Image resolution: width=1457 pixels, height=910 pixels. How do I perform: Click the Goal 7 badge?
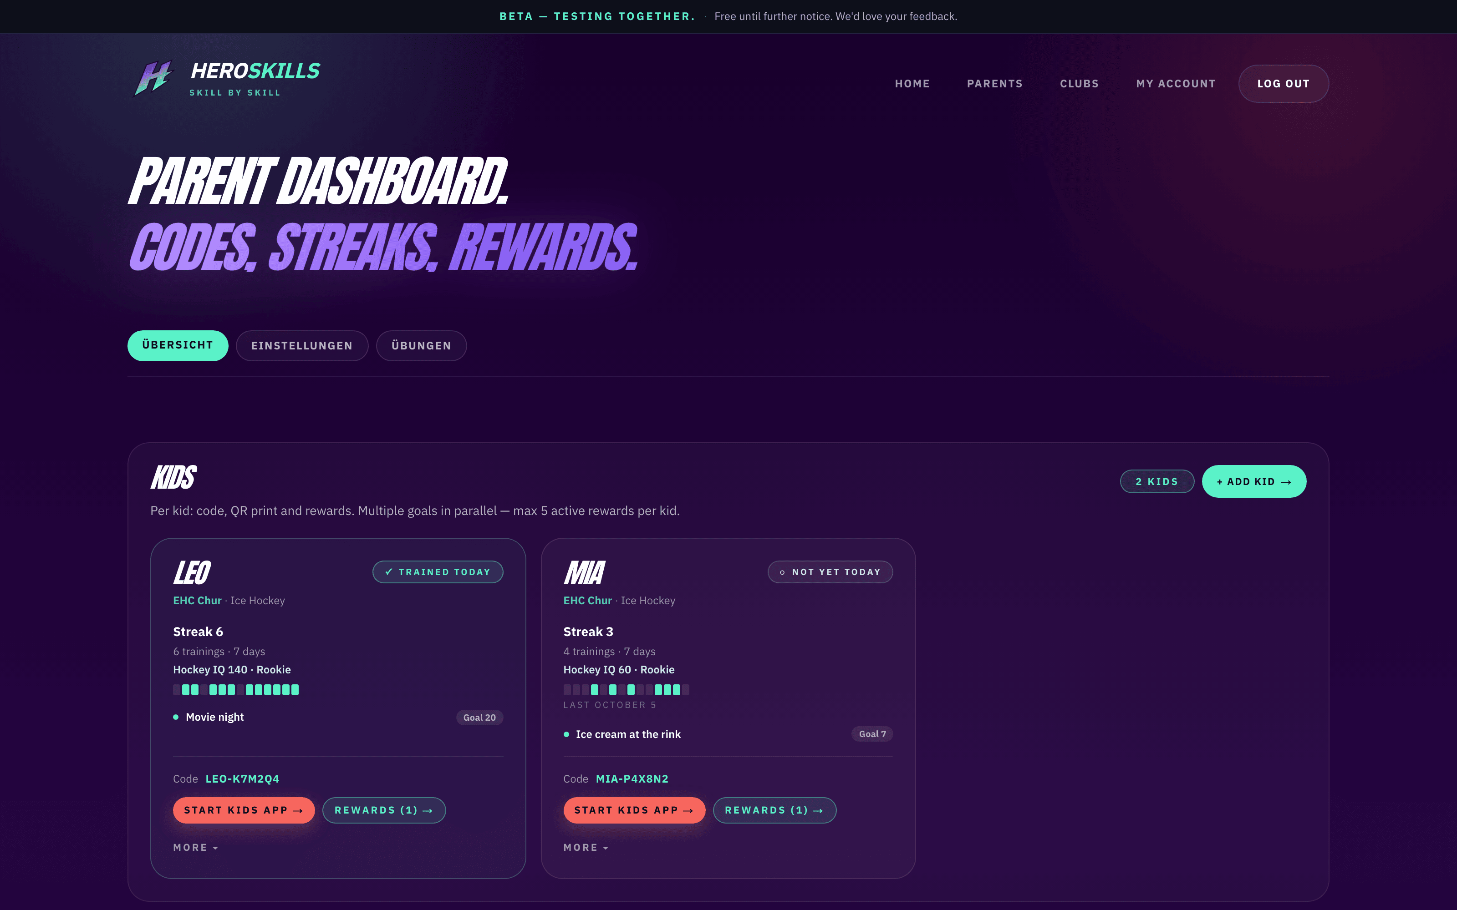click(872, 733)
